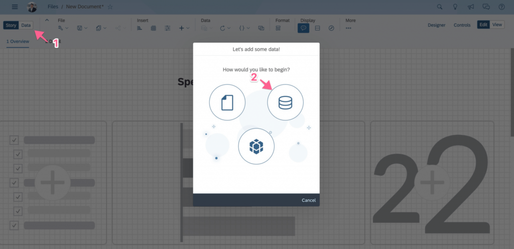The image size is (514, 249).
Task: Open the Add plus dropdown in Insert
Action: [184, 28]
